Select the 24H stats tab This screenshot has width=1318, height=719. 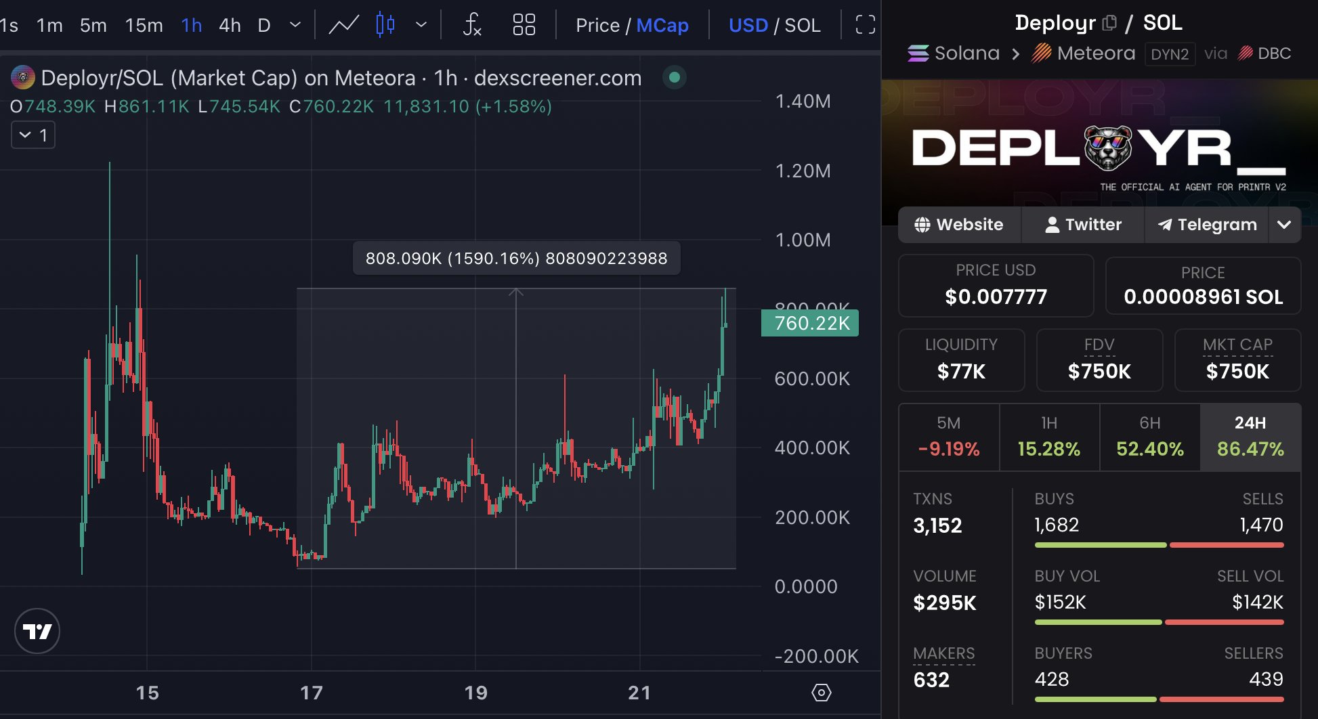click(x=1250, y=437)
